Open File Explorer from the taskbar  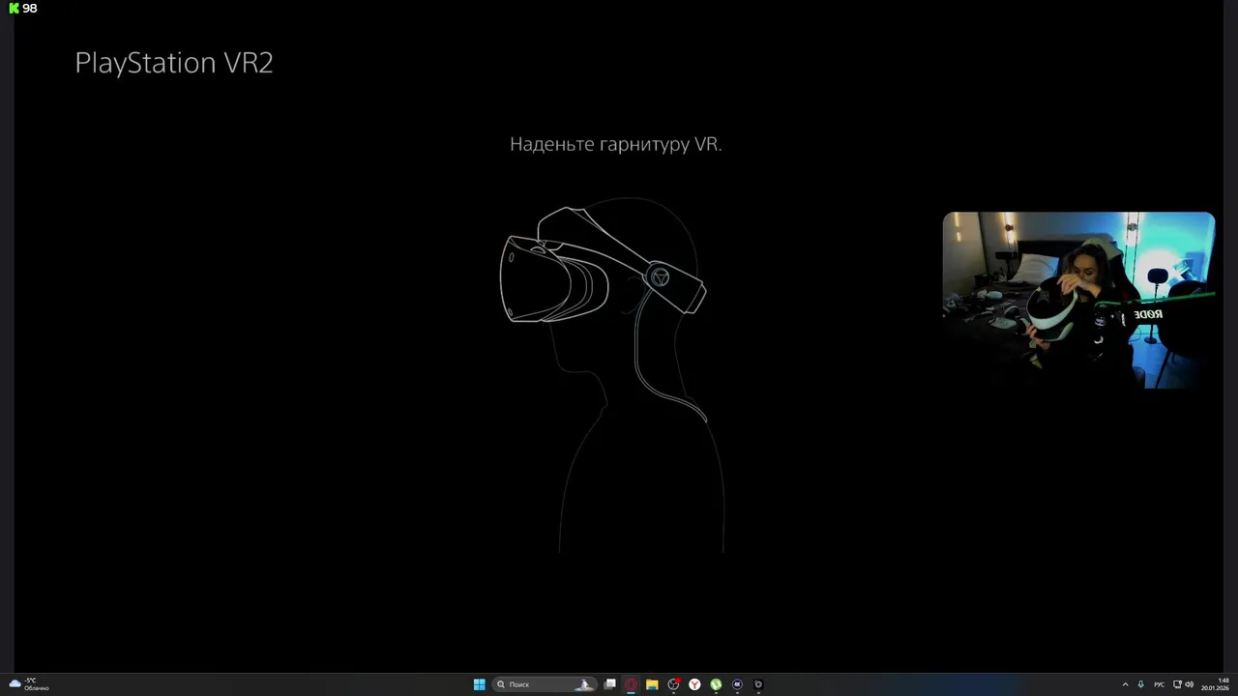[652, 684]
